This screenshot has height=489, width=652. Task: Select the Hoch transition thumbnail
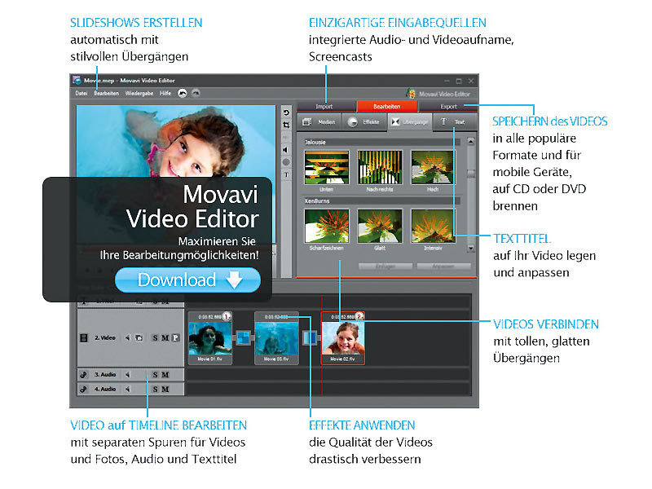click(x=433, y=168)
